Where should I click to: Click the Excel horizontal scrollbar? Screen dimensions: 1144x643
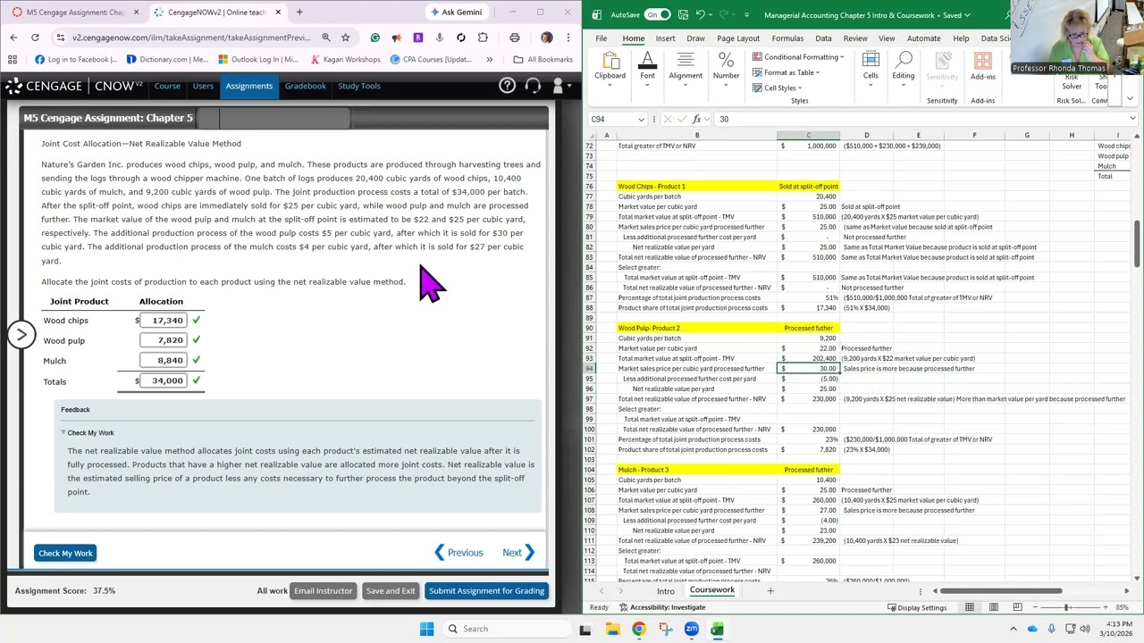point(999,591)
